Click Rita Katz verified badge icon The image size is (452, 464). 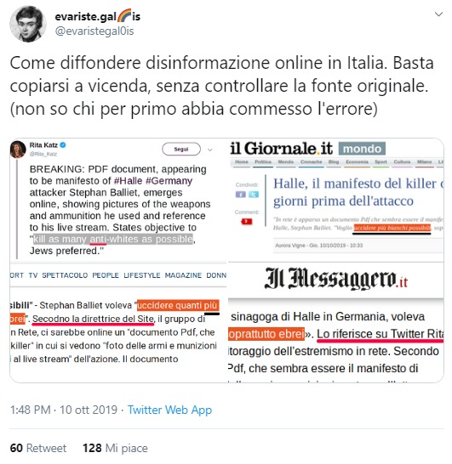click(63, 145)
